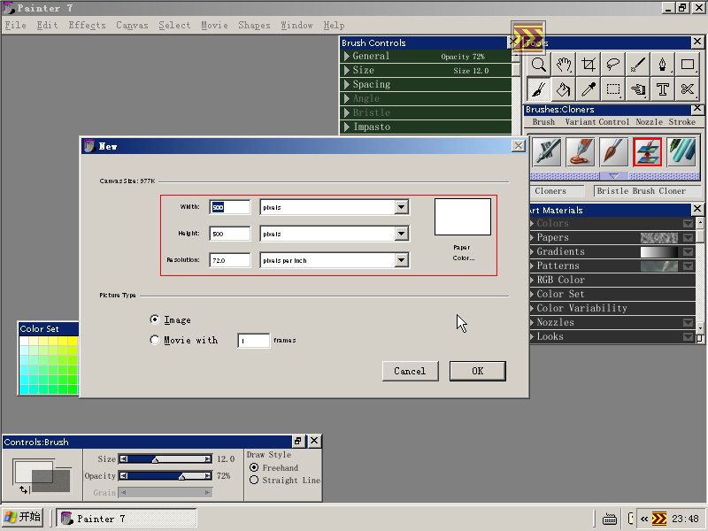The image size is (708, 531).
Task: Open the Height units dropdown
Action: pos(401,234)
